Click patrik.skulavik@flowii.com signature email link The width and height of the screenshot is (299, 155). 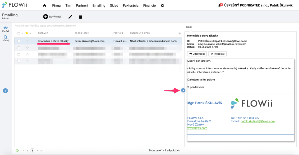[x=258, y=121]
